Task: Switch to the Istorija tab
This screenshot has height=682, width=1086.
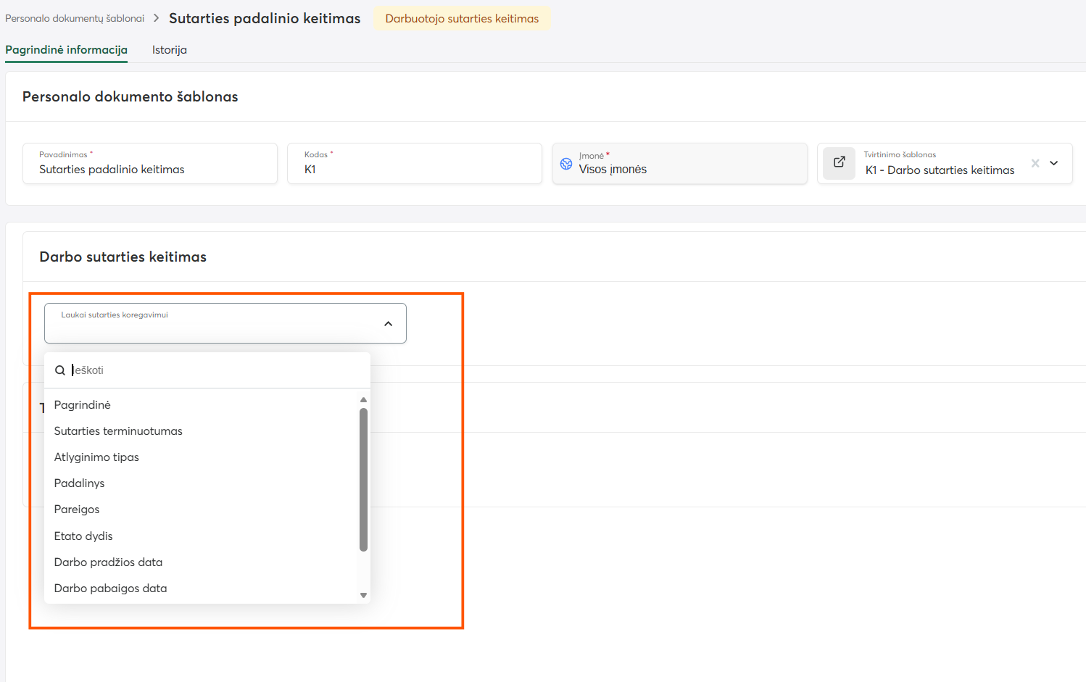Action: pos(170,50)
